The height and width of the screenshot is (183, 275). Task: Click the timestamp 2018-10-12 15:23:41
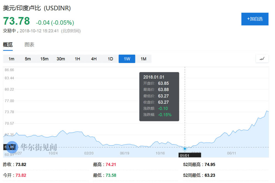39,31
